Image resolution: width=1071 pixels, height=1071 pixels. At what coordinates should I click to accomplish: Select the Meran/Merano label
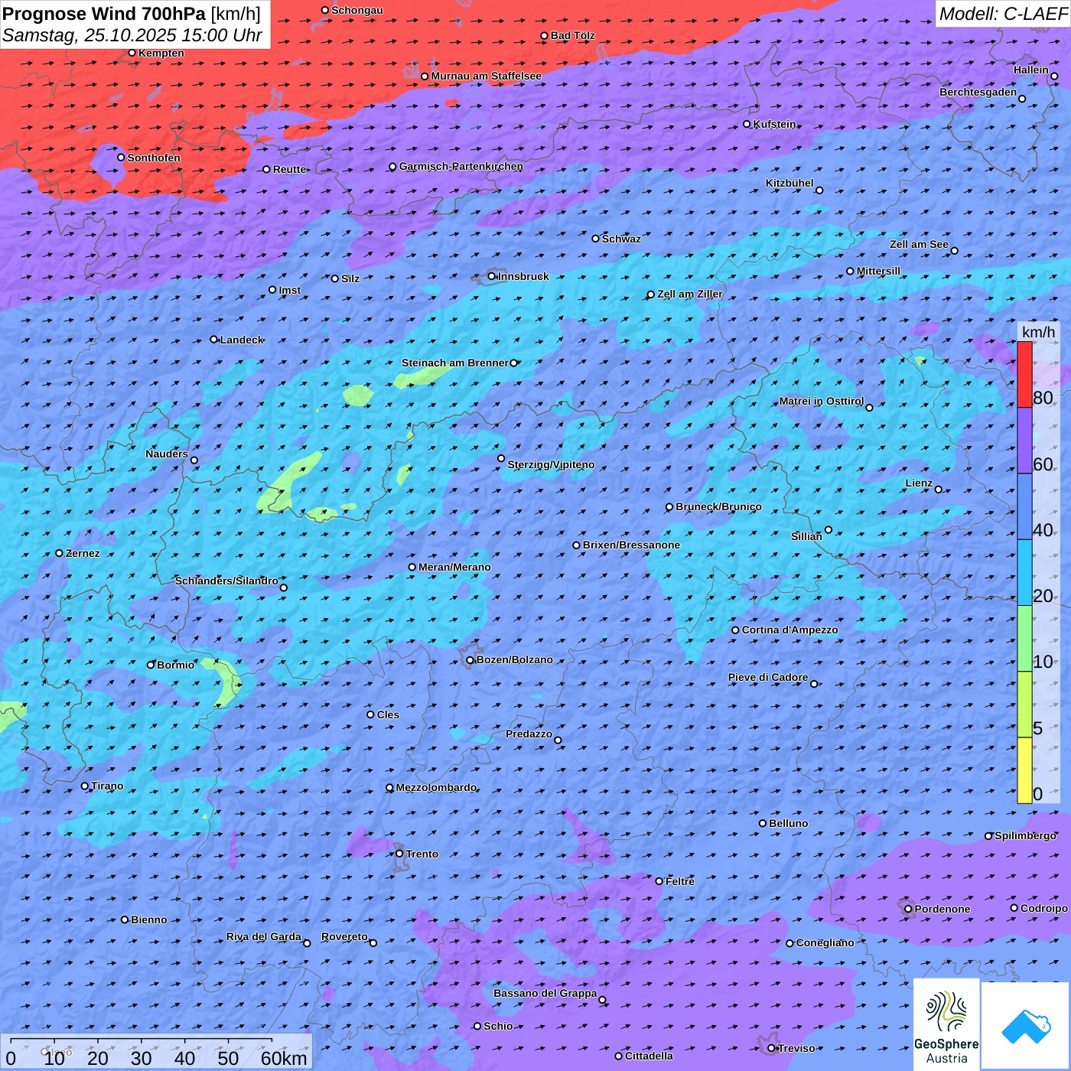point(455,567)
